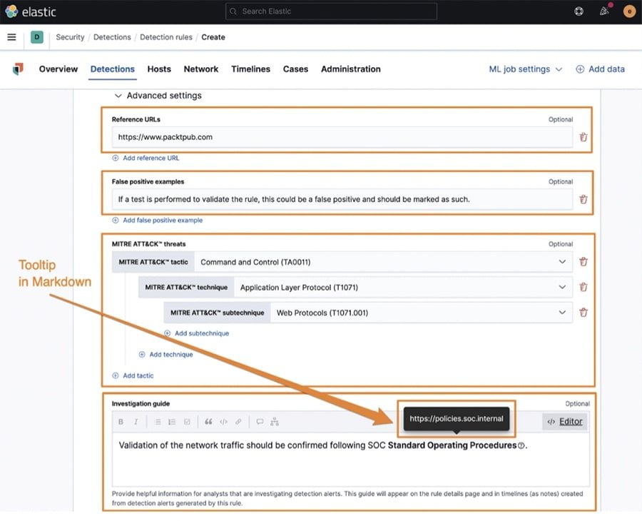The width and height of the screenshot is (642, 521).
Task: Open the hamburger navigation menu
Action: 11,37
